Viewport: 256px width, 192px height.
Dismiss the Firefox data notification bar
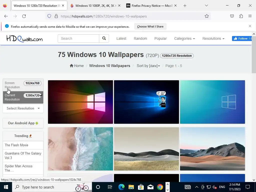[x=250, y=26]
